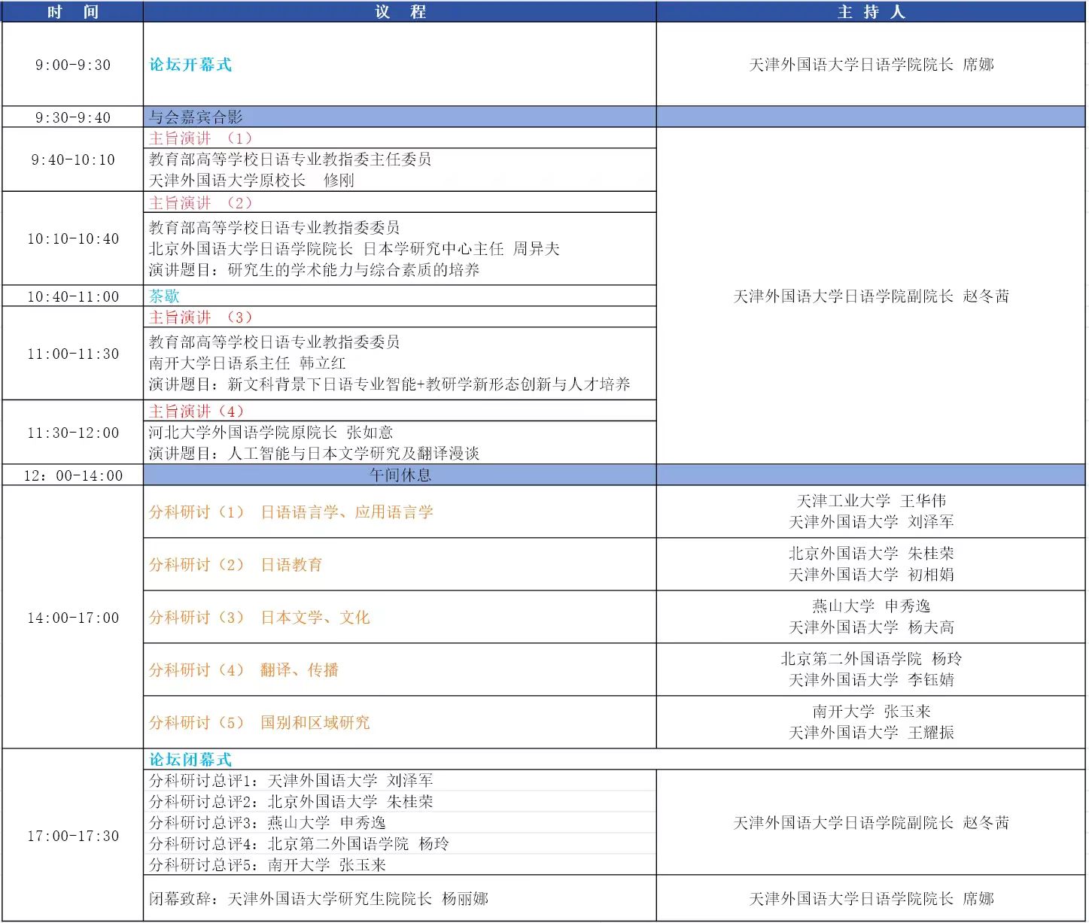Click the 午间休息 row
1089x923 pixels.
[x=400, y=475]
